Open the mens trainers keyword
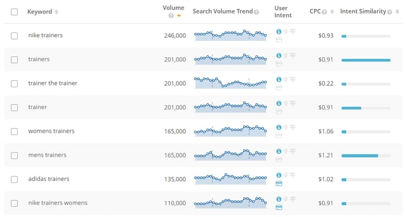Image resolution: width=406 pixels, height=217 pixels. coord(47,155)
